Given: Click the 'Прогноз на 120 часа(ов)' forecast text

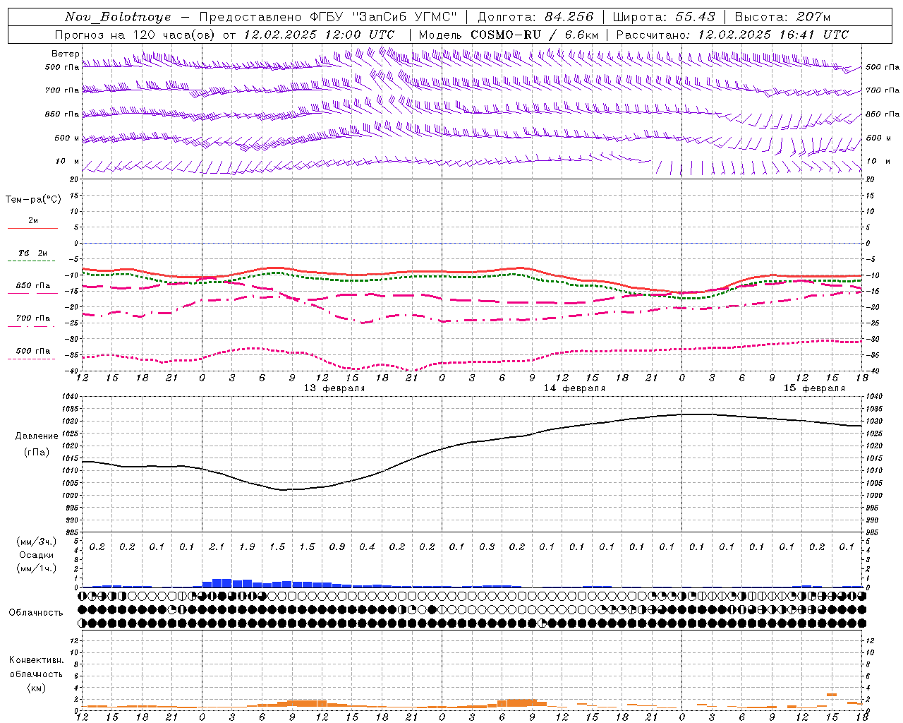Looking at the screenshot, I should (x=135, y=35).
